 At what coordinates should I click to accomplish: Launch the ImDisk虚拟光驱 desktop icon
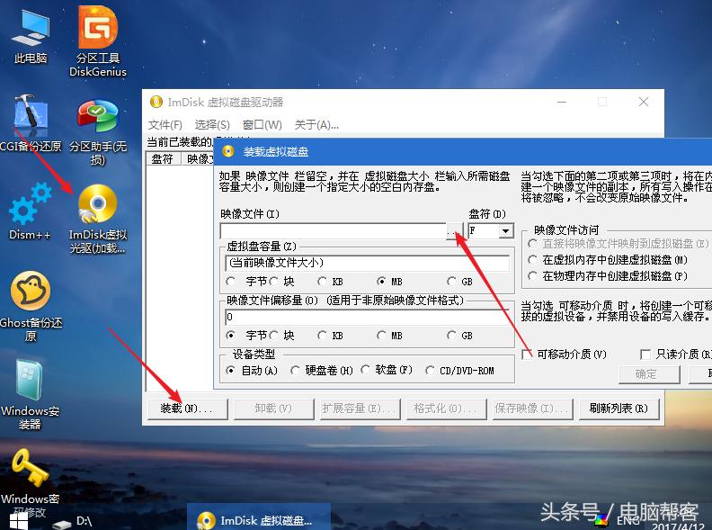point(98,218)
